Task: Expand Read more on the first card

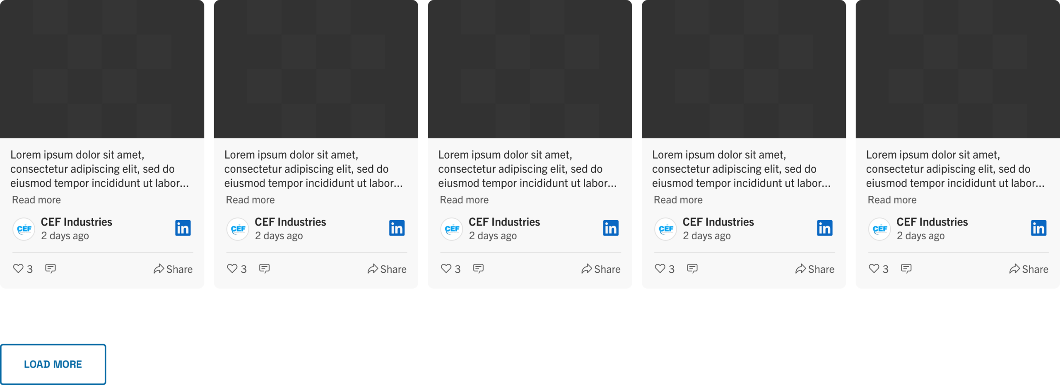Action: click(x=36, y=200)
